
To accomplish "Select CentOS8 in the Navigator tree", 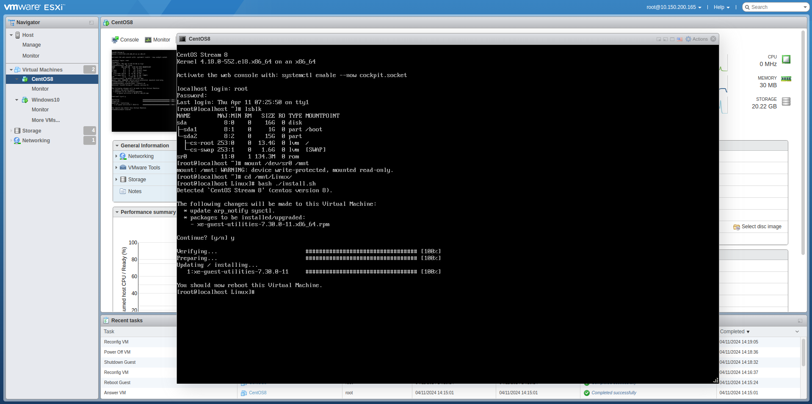I will click(x=52, y=79).
